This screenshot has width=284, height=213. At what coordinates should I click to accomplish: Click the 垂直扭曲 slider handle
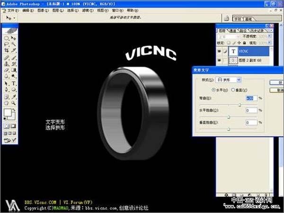tap(229, 129)
